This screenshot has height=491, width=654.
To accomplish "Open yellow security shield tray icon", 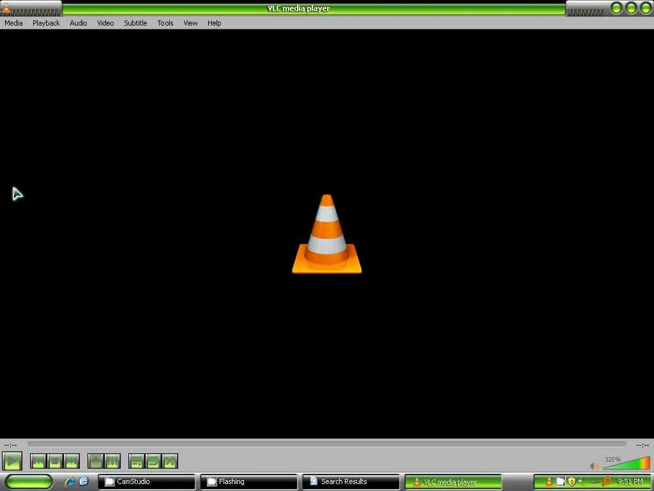I will point(572,481).
